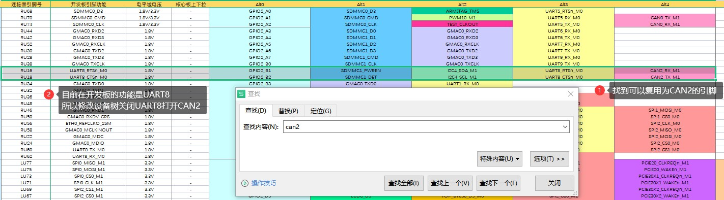Open the 操作技巧 link

263,183
